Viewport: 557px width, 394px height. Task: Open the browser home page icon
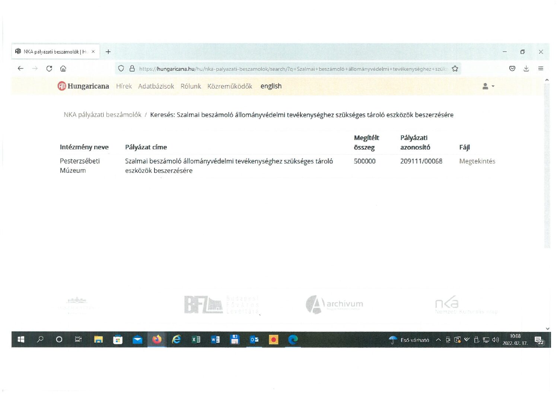pos(63,69)
